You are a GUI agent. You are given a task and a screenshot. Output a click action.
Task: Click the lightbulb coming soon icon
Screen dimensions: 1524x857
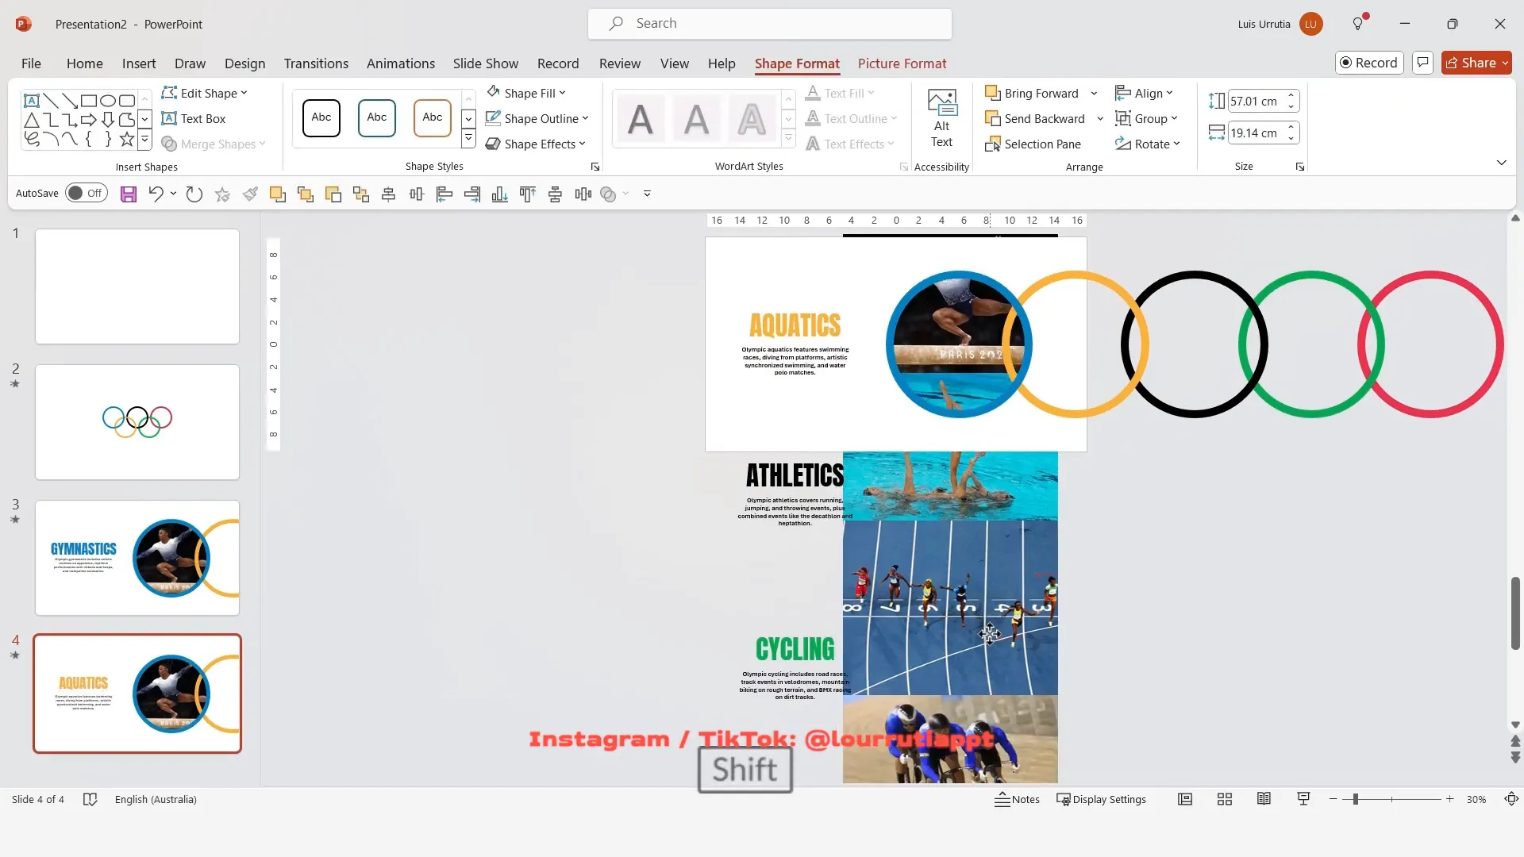pos(1359,24)
